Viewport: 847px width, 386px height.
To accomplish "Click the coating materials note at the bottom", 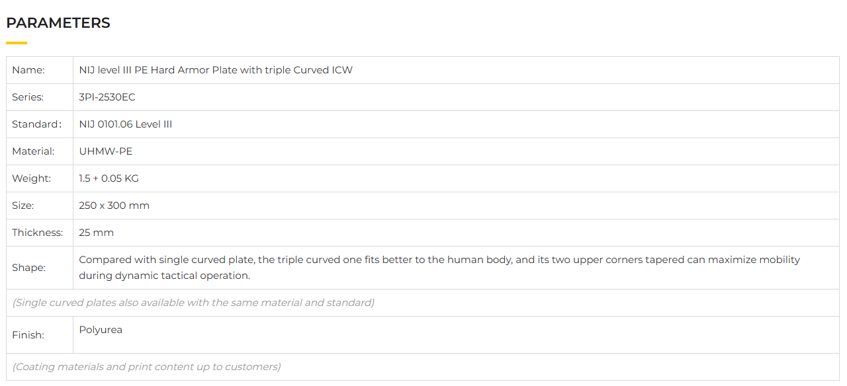I will [x=146, y=367].
